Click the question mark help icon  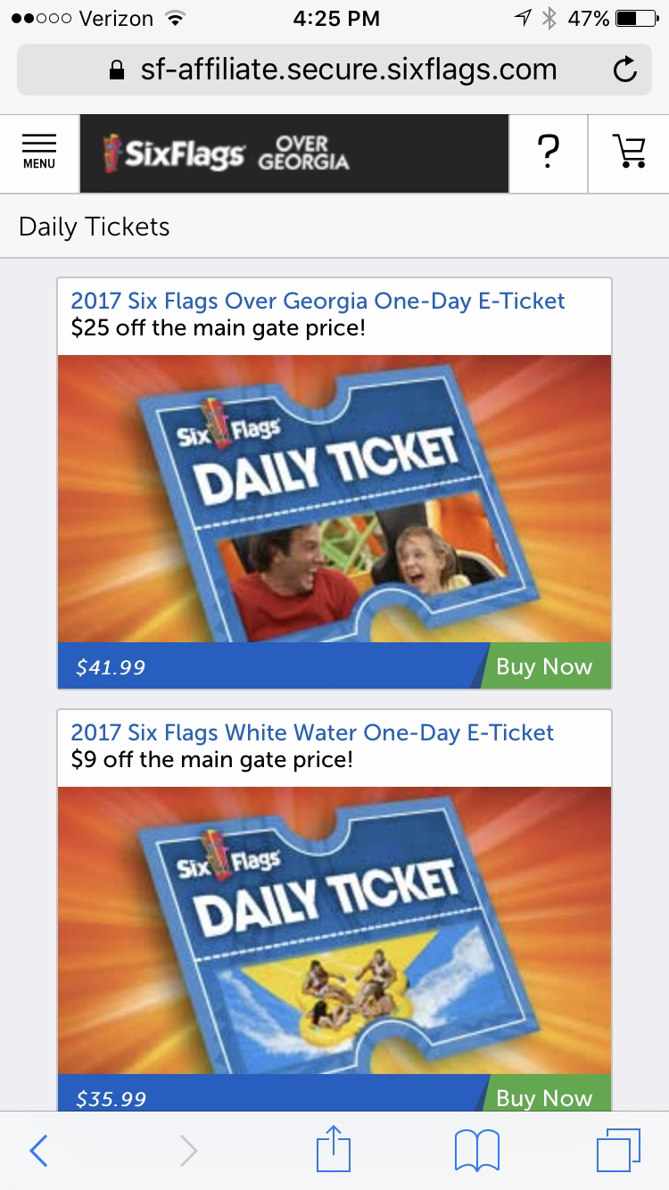pos(549,153)
